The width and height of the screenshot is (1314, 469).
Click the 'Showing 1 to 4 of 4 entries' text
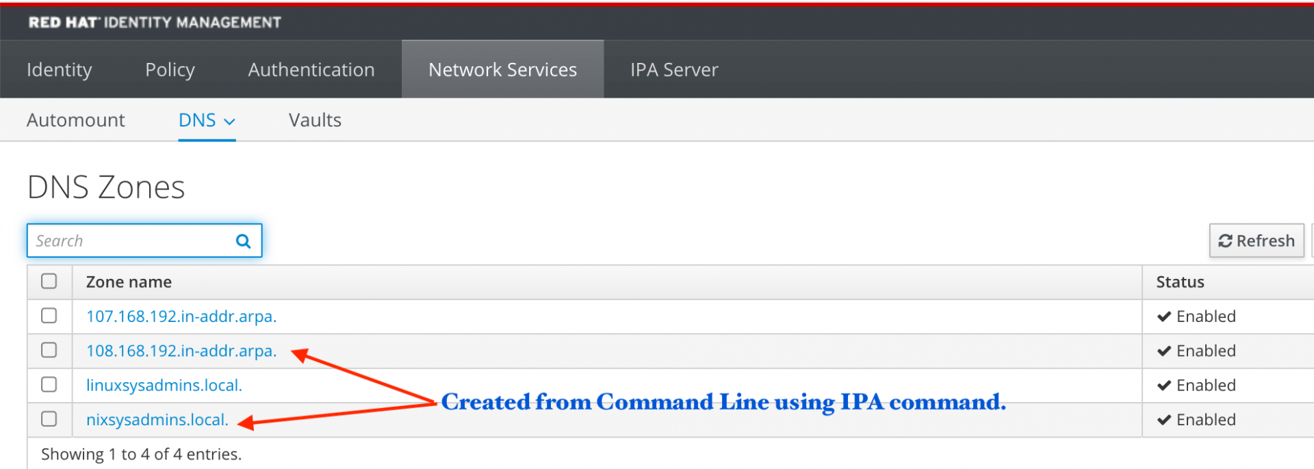tap(141, 454)
